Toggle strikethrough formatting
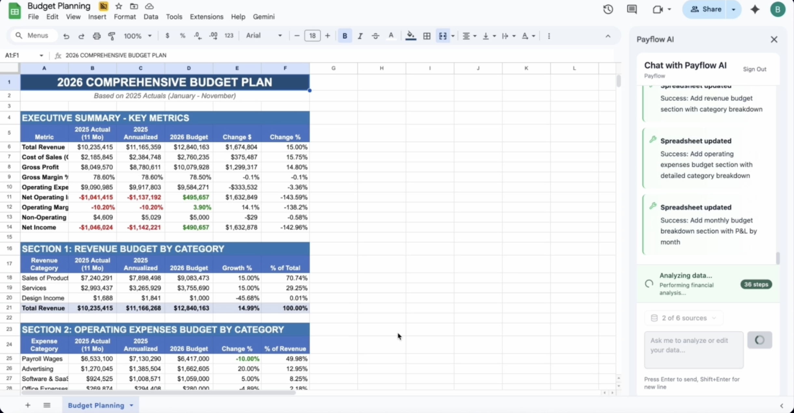This screenshot has width=794, height=413. [x=375, y=36]
